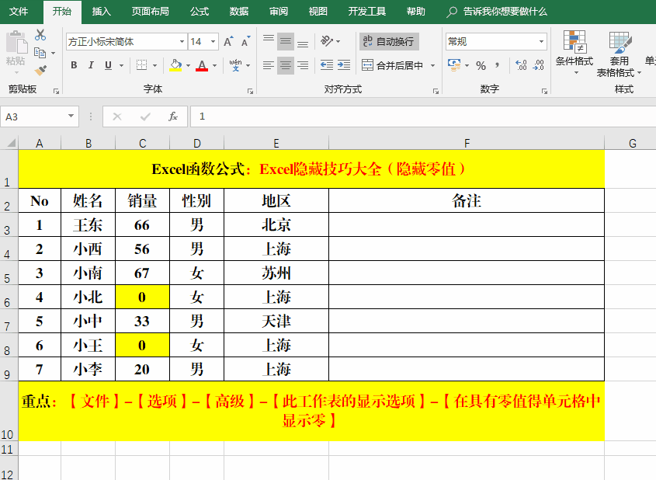Click the text orientation icon
The width and height of the screenshot is (656, 480).
pos(326,41)
